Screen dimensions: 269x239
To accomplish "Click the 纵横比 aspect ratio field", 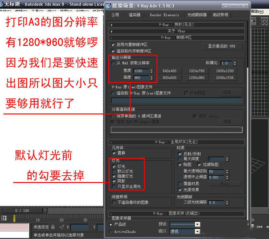I will (226, 63).
